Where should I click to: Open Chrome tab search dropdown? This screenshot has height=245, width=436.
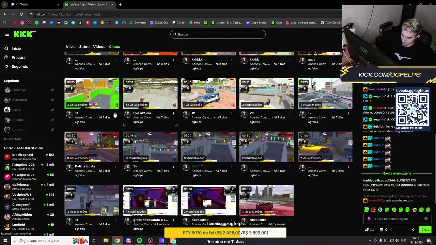(x=4, y=4)
